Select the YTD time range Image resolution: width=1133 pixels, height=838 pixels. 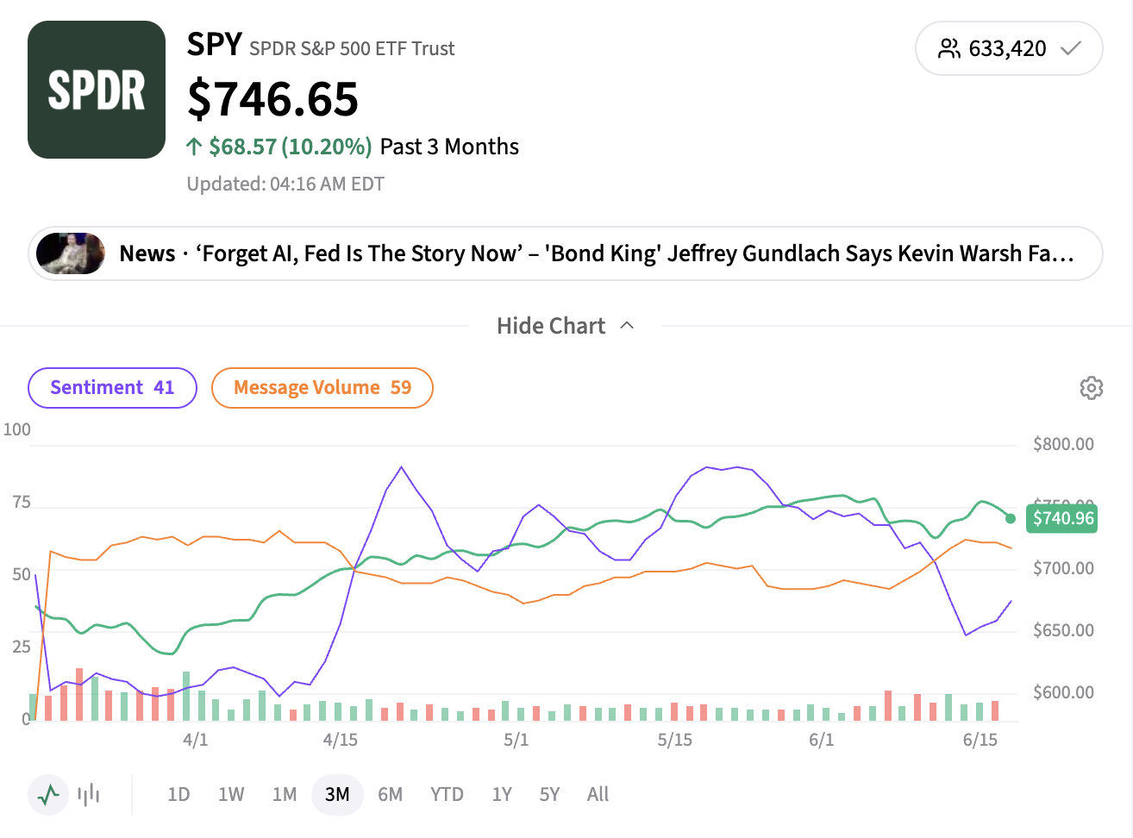[x=447, y=794]
